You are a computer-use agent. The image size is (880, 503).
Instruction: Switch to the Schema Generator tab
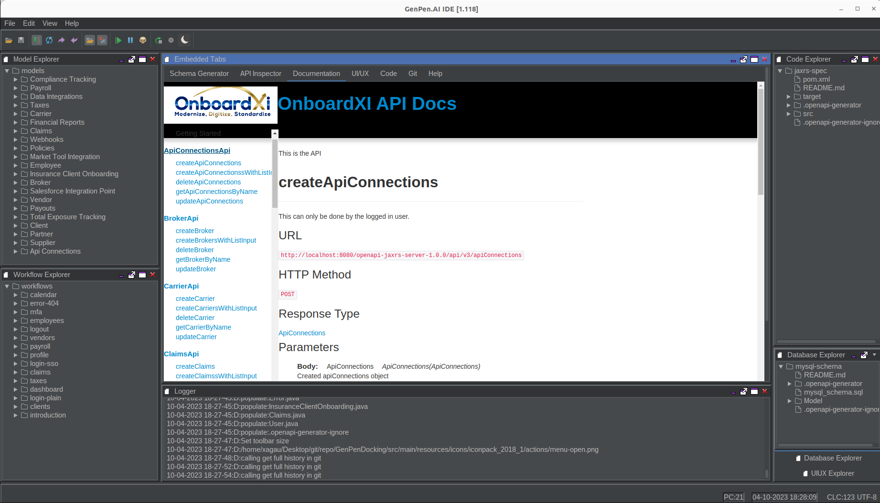(199, 74)
